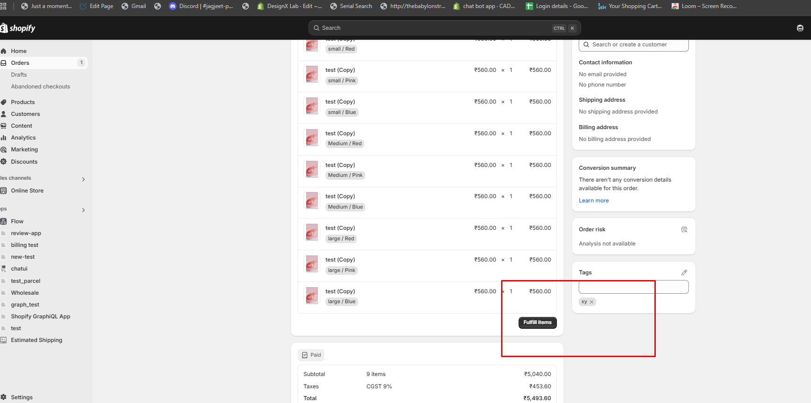The width and height of the screenshot is (811, 403).
Task: Click the Tags edit pencil icon
Action: [684, 272]
